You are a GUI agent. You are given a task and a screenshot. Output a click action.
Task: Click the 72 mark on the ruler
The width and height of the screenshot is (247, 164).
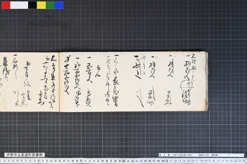pyautogui.click(x=5, y=161)
